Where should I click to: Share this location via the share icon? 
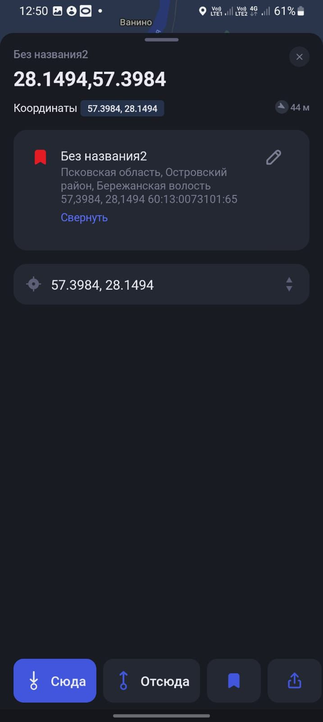click(x=294, y=680)
